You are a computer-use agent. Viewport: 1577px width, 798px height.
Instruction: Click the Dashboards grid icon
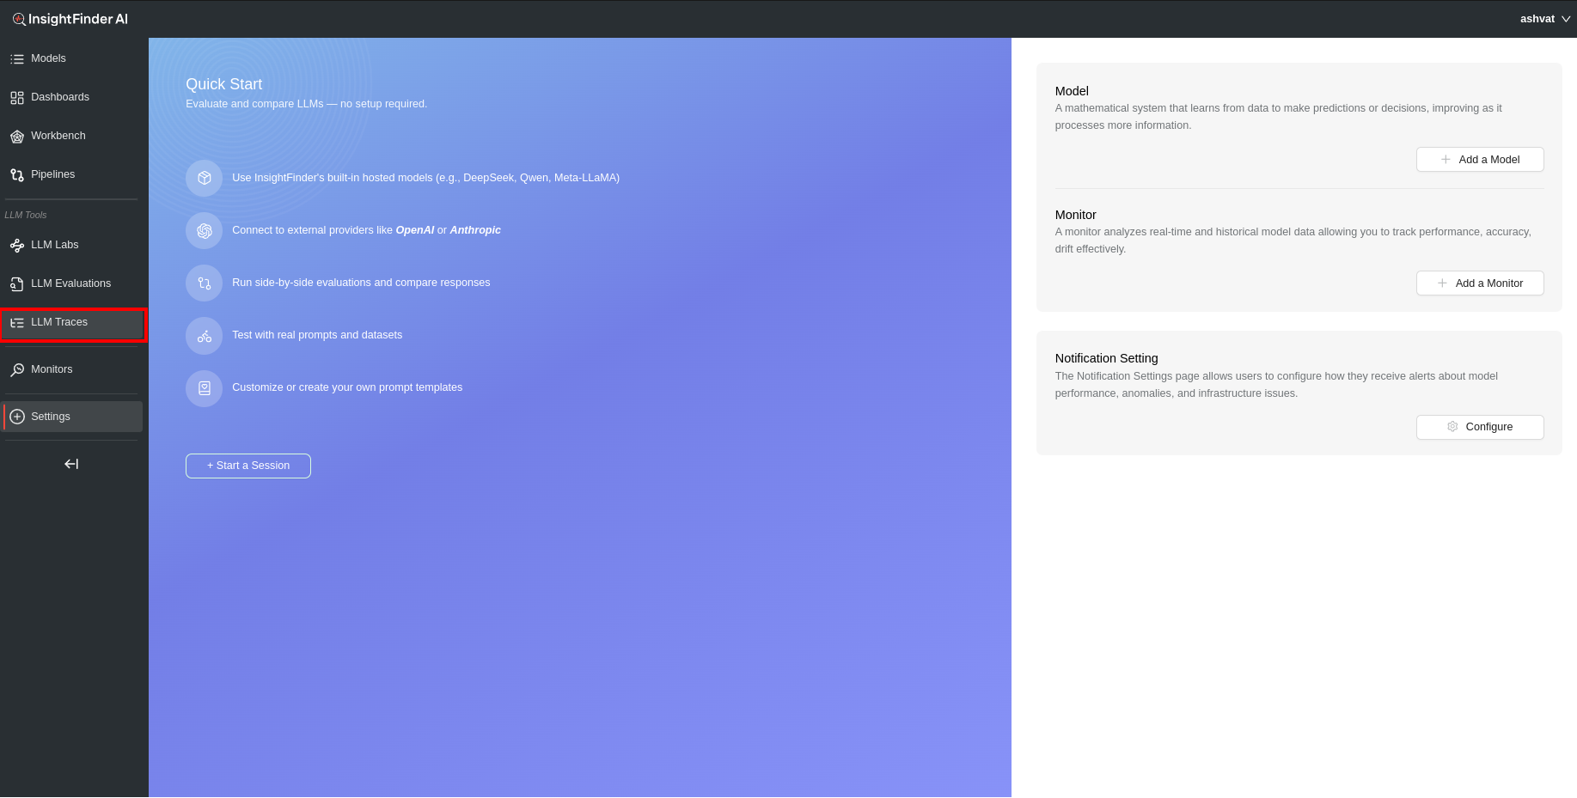coord(17,98)
